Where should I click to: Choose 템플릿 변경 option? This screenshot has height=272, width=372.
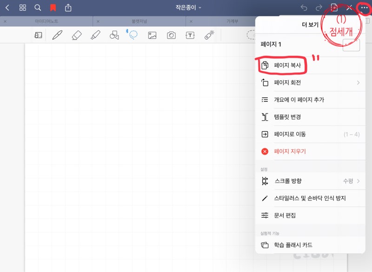click(x=310, y=117)
